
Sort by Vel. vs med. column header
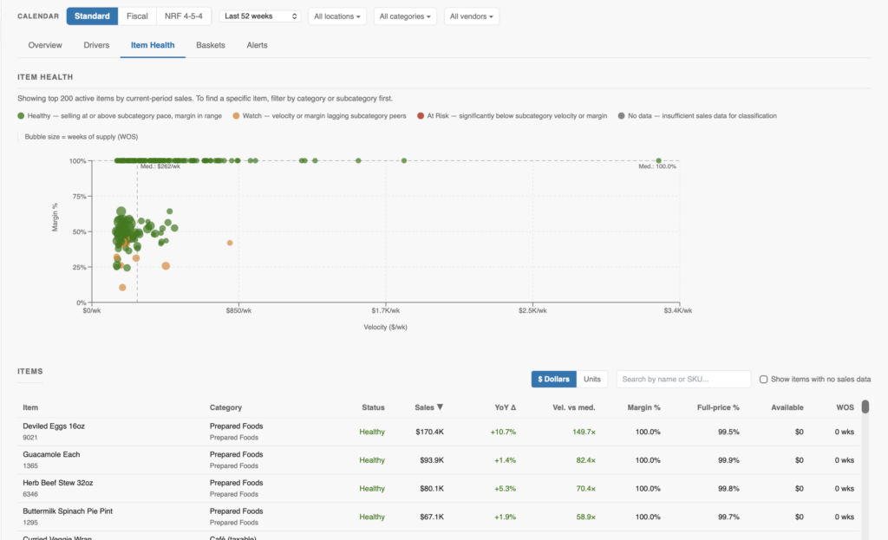point(574,407)
